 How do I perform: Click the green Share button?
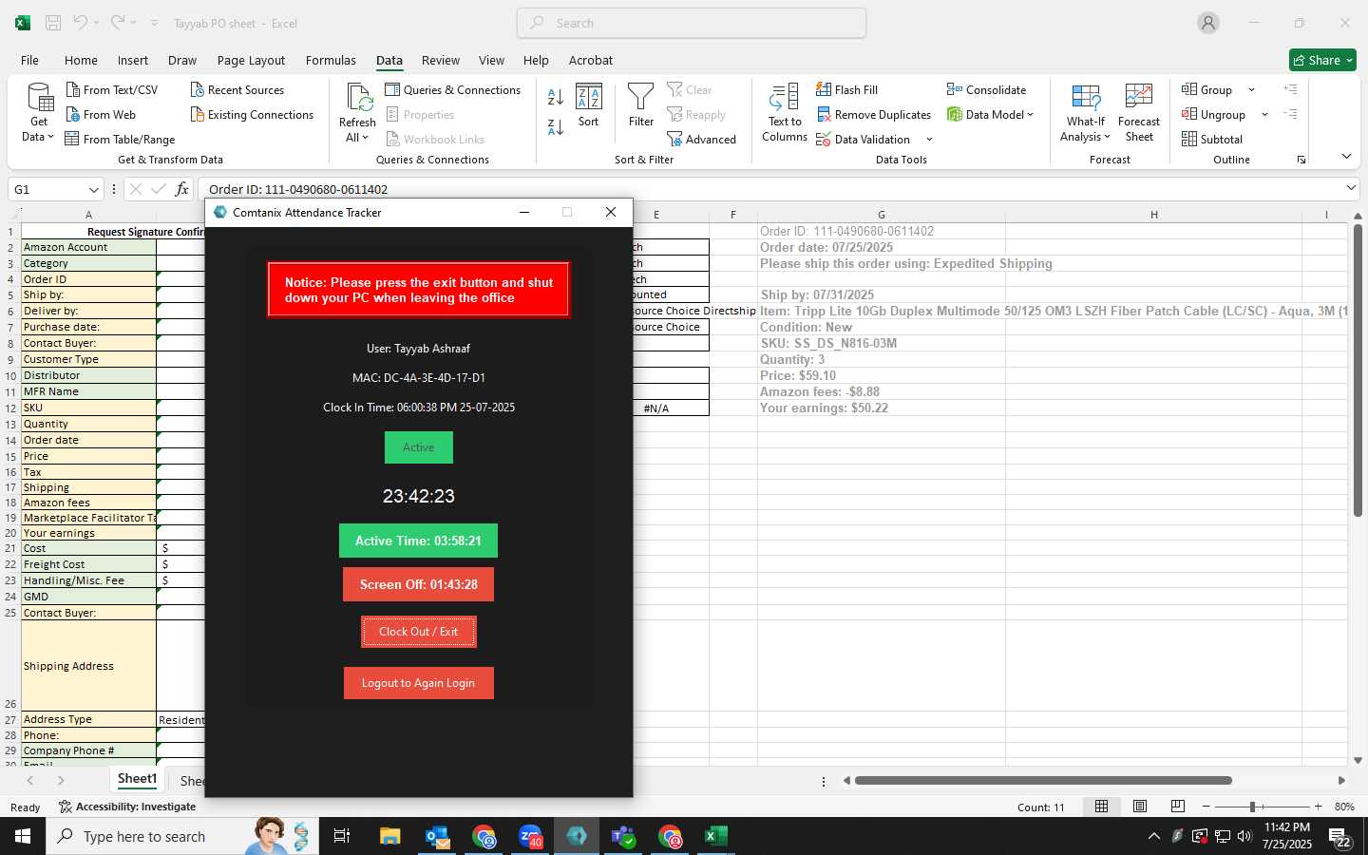[x=1322, y=60]
